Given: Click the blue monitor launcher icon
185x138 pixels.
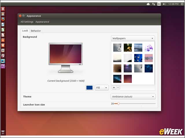Looking at the screenshot, I should [3, 61].
